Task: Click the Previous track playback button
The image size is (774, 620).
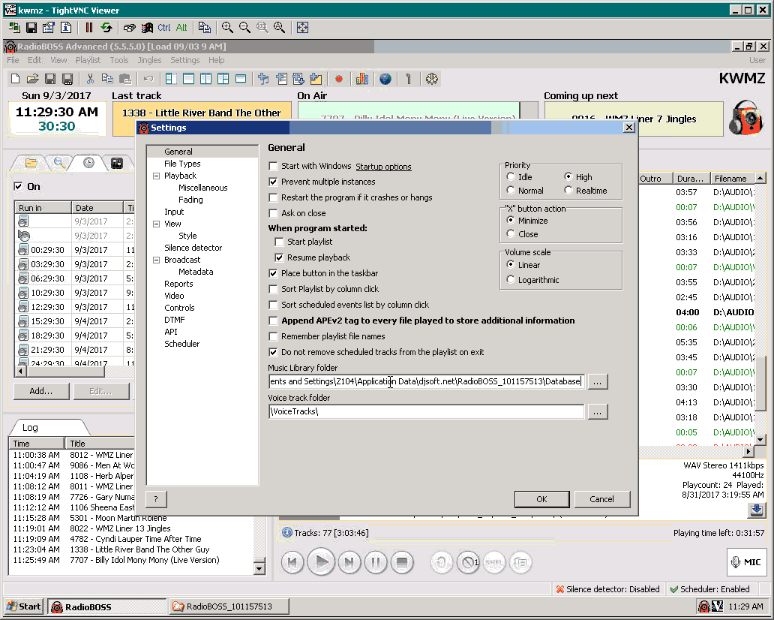Action: [x=292, y=562]
